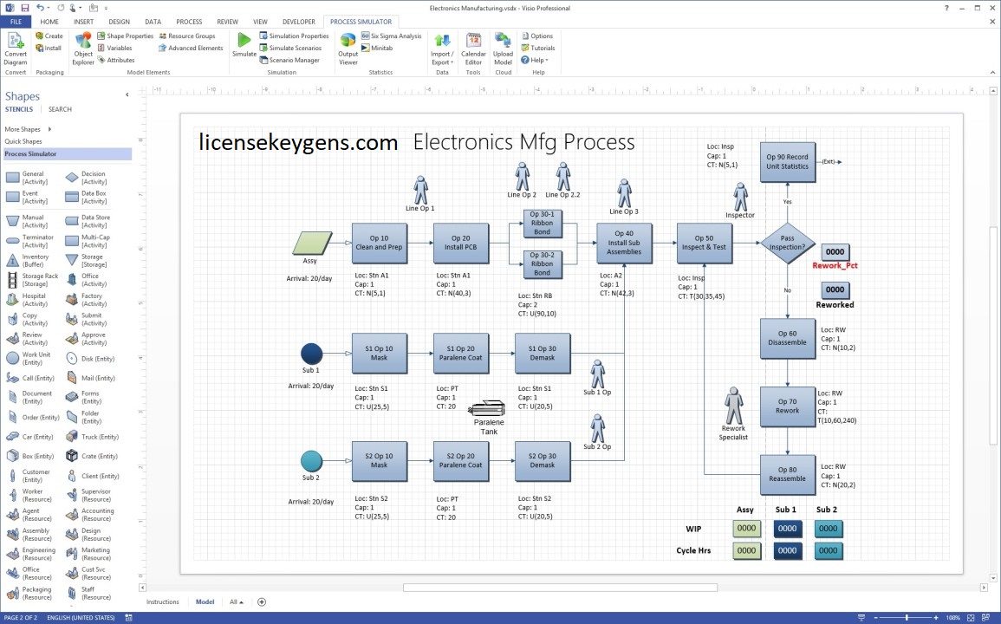Viewport: 1001px width, 624px height.
Task: Open the Output Viewer
Action: [348, 49]
